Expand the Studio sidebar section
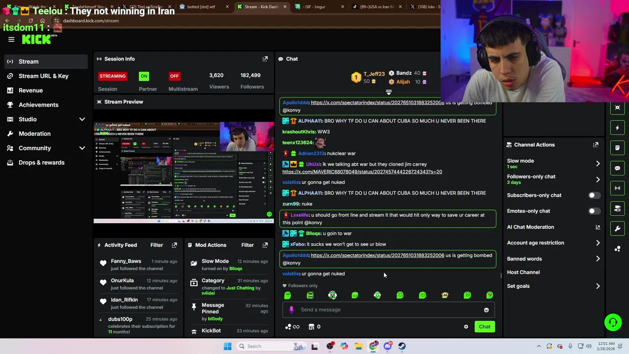 [82, 119]
